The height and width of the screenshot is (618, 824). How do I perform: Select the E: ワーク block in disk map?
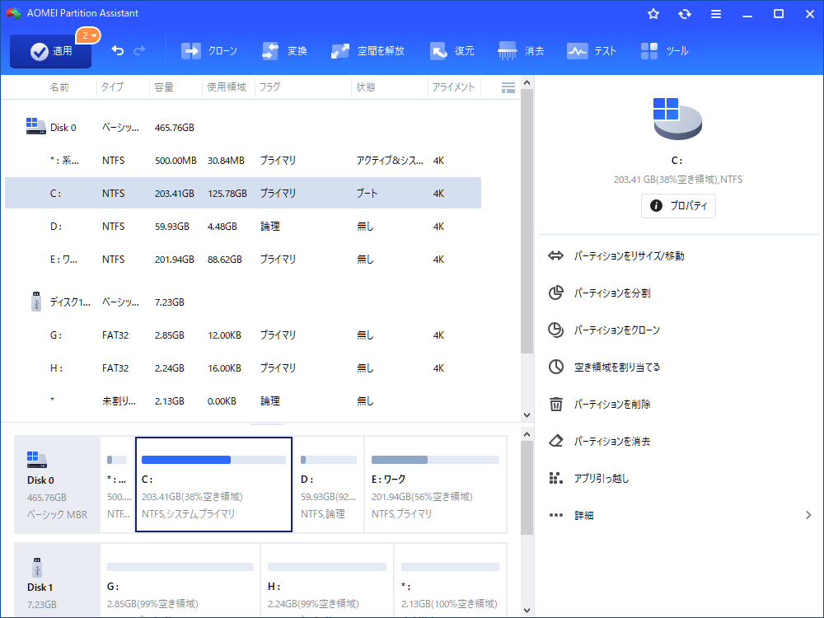point(435,485)
